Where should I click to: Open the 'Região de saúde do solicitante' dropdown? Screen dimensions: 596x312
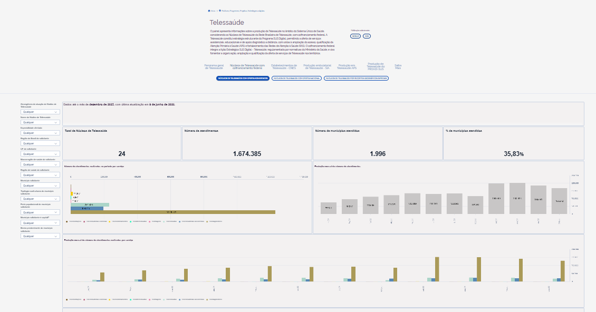pyautogui.click(x=40, y=175)
